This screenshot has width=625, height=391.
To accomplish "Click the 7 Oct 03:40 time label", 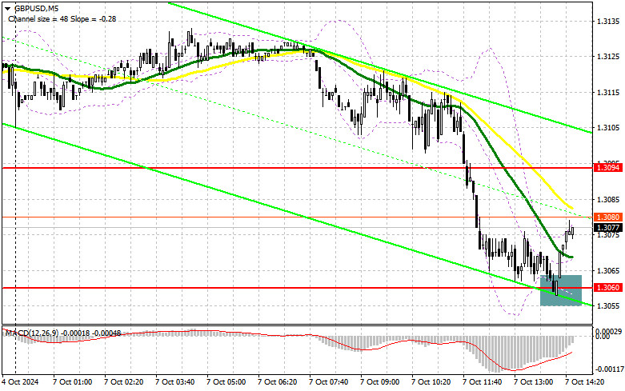I will coord(175,382).
